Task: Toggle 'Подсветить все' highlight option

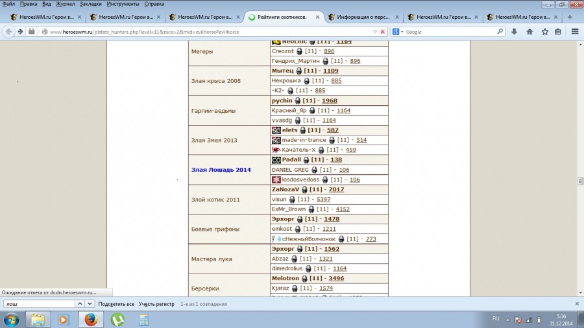Action: [x=116, y=304]
